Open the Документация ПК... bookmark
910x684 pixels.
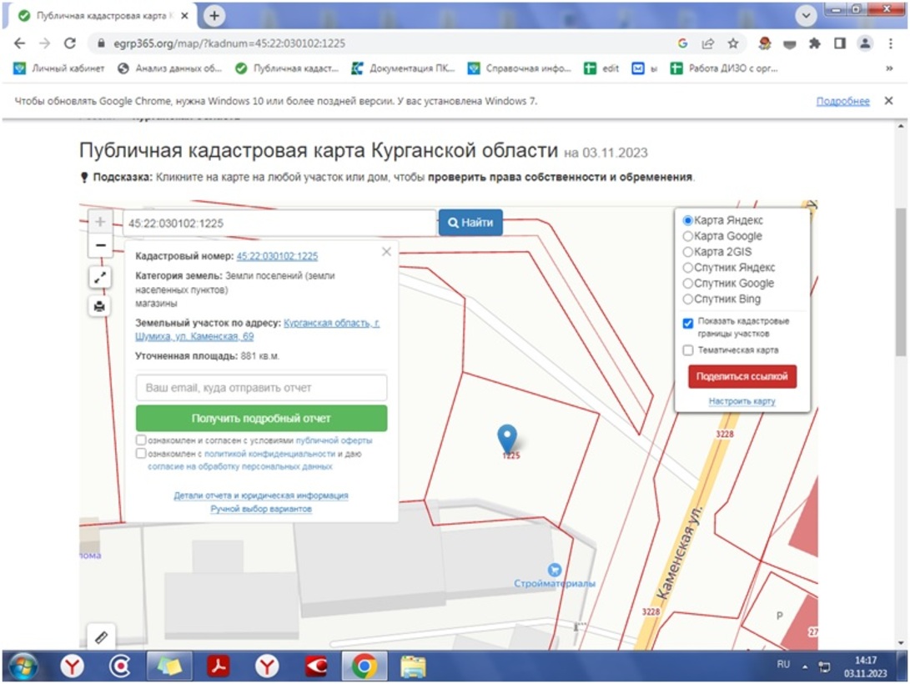click(x=404, y=68)
